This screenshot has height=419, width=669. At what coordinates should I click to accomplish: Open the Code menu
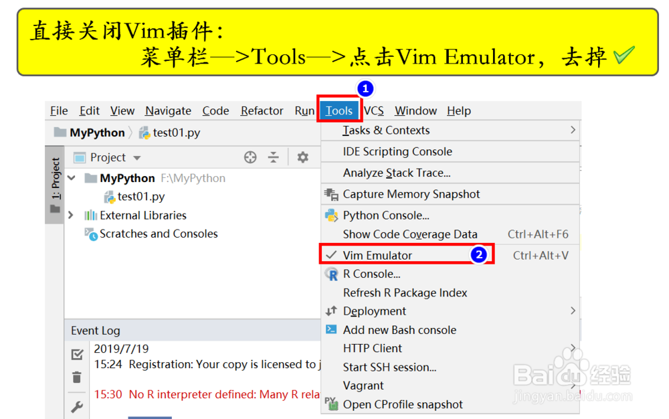215,111
